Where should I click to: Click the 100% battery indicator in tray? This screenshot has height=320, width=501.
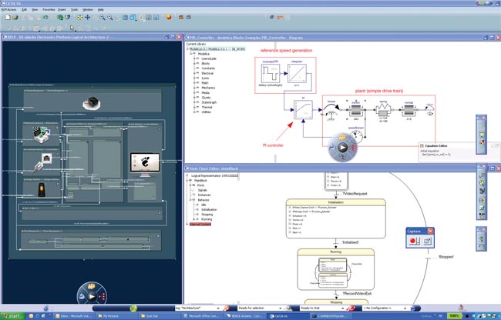(454, 315)
